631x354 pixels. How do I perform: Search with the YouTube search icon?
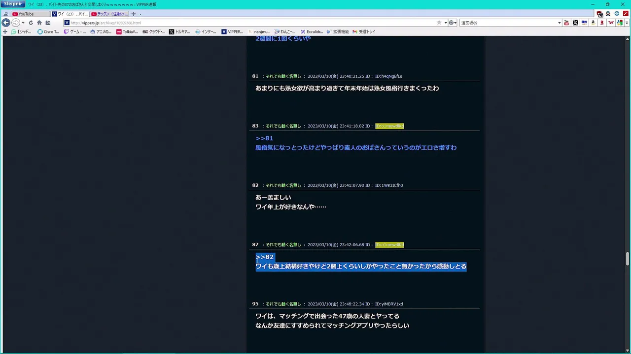(x=566, y=23)
